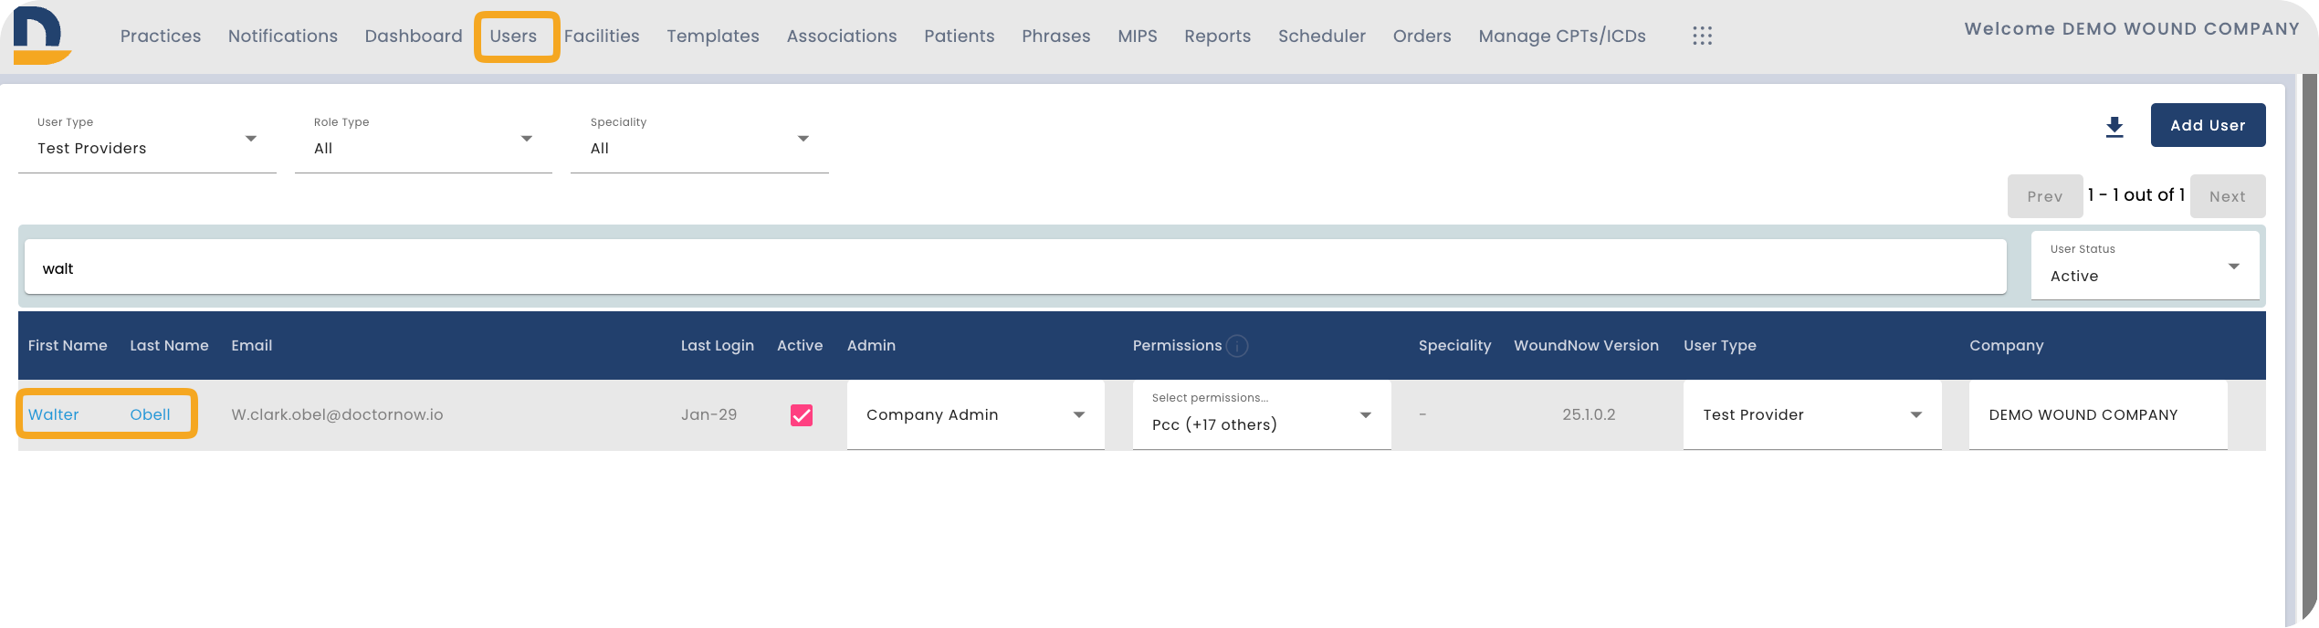Click the Next pagination button
The height and width of the screenshot is (628, 2319).
(x=2228, y=196)
